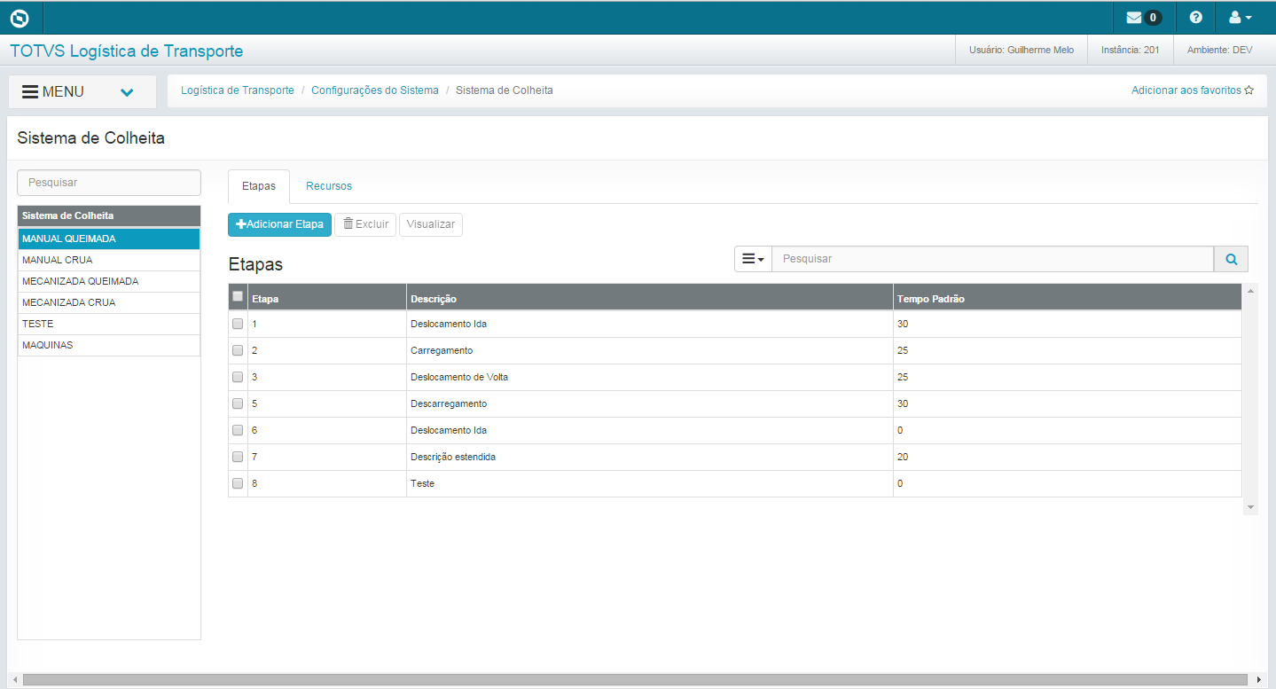This screenshot has width=1276, height=689.
Task: Select MANUAL CRUA in harvest list
Action: coord(109,260)
